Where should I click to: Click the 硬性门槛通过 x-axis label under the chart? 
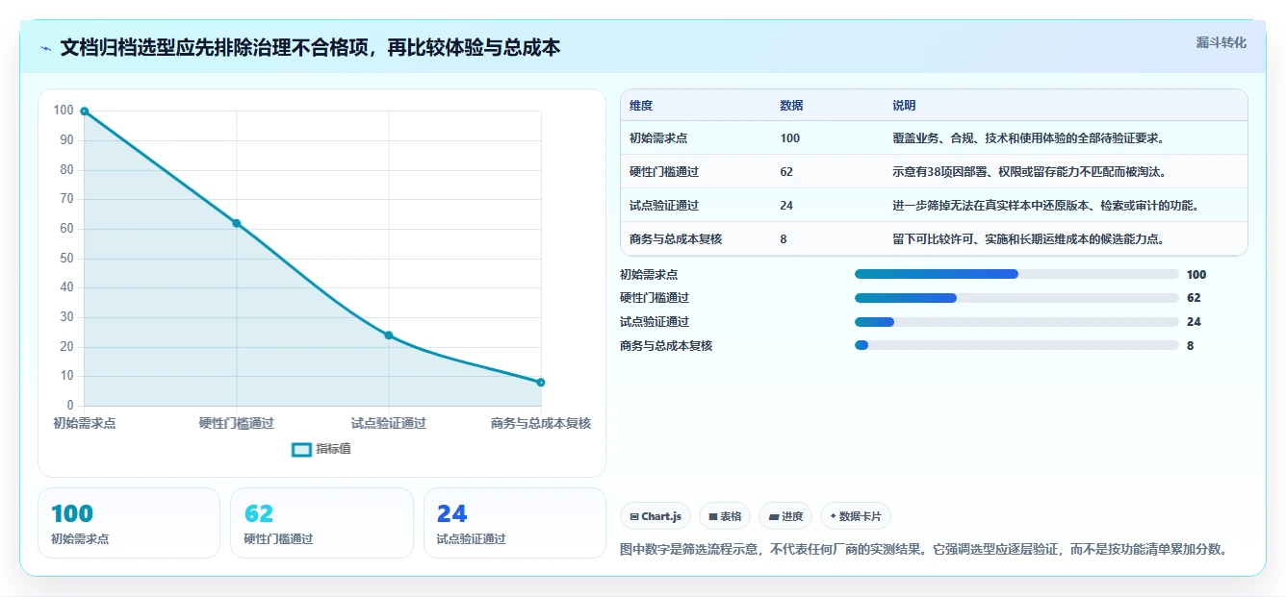237,423
